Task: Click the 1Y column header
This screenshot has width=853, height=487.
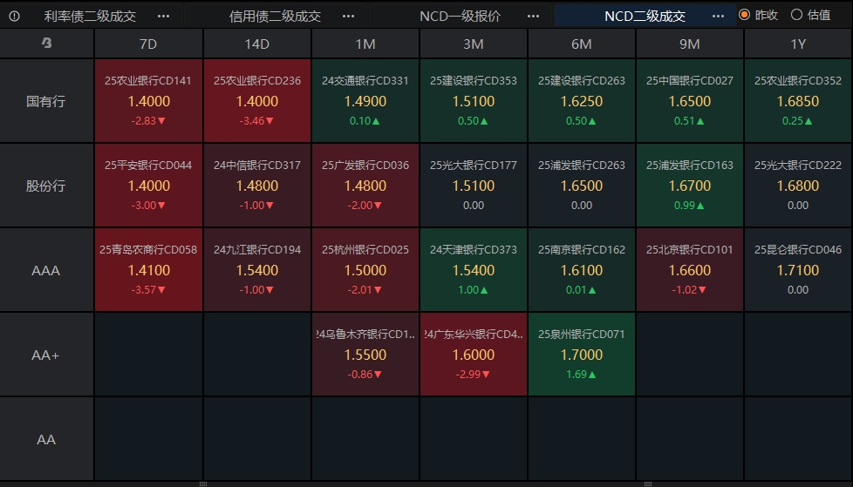Action: coord(798,44)
